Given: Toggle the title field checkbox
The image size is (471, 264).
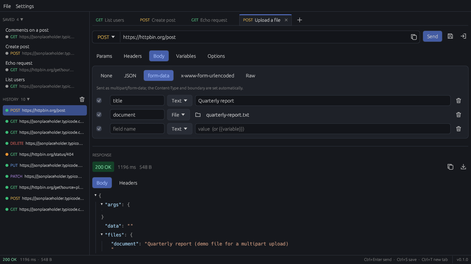Looking at the screenshot, I should point(99,101).
